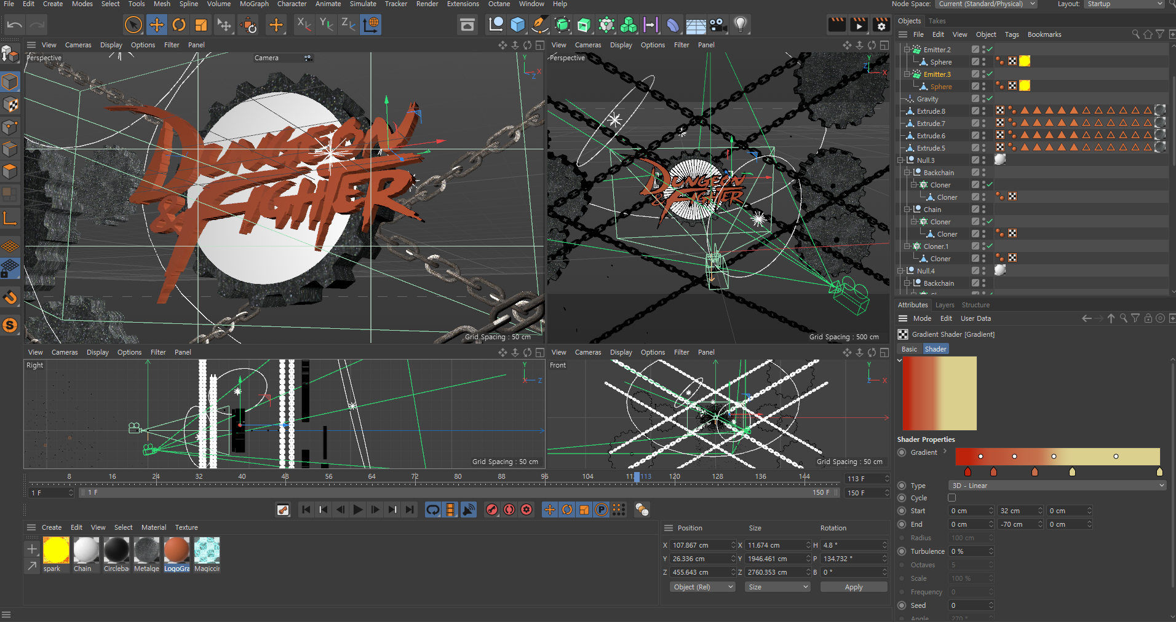Toggle the Cycle checkbox in shader properties
Viewport: 1176px width, 622px height.
[952, 498]
